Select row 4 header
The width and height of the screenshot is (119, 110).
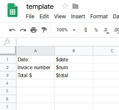[x=8, y=83]
